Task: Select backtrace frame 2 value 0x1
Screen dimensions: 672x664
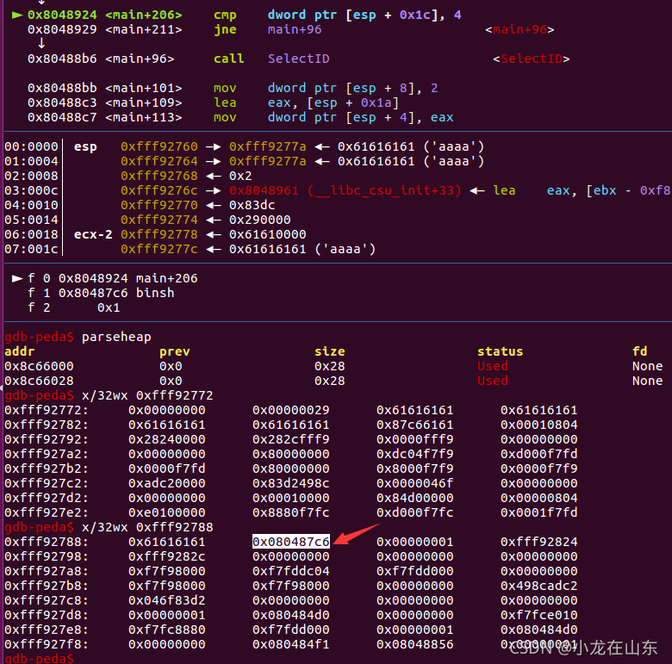Action: pos(109,307)
